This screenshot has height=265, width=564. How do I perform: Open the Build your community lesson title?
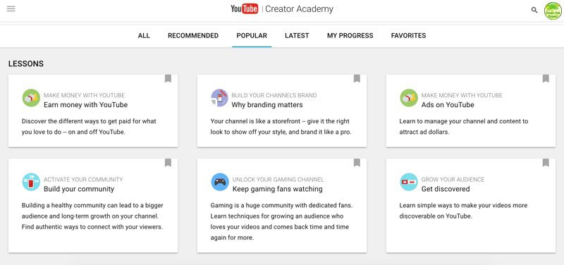point(79,189)
